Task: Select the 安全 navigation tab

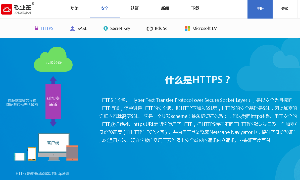Action: point(105,9)
